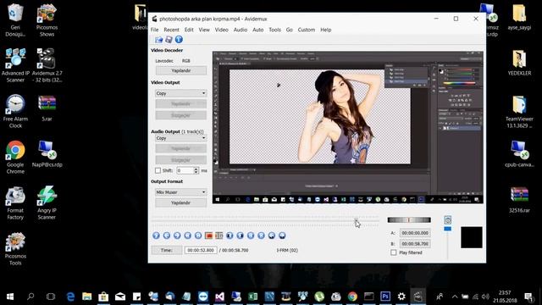The height and width of the screenshot is (305, 542).
Task: Expand the Output Format Mkv Muxer dropdown
Action: [180, 192]
